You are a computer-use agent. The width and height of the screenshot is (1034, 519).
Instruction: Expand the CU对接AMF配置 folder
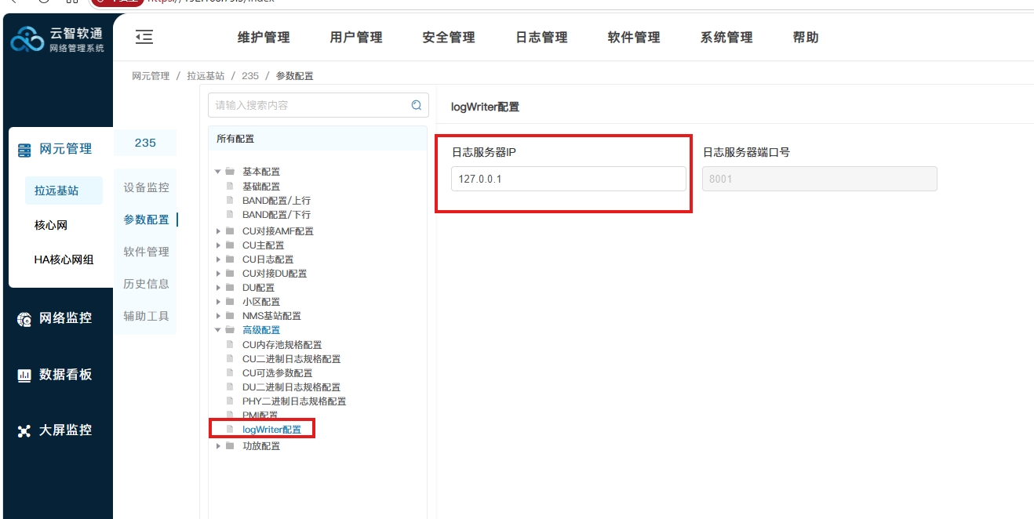point(218,231)
